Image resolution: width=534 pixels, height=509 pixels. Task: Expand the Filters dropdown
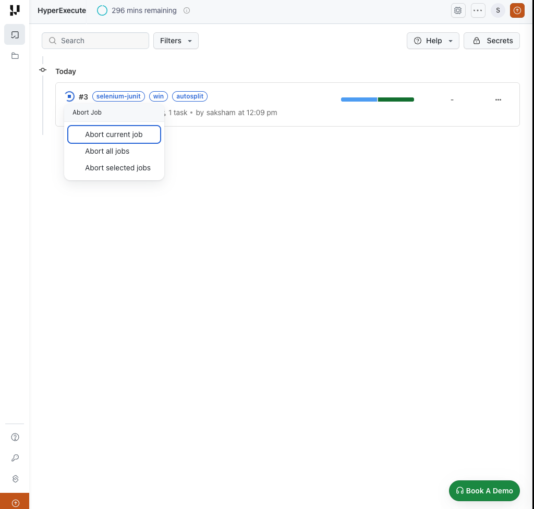[x=176, y=41]
